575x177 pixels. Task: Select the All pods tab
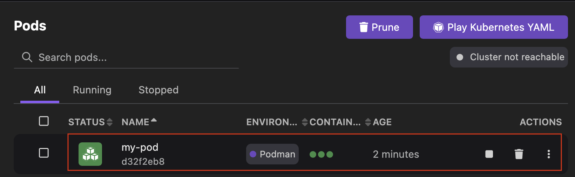(40, 90)
